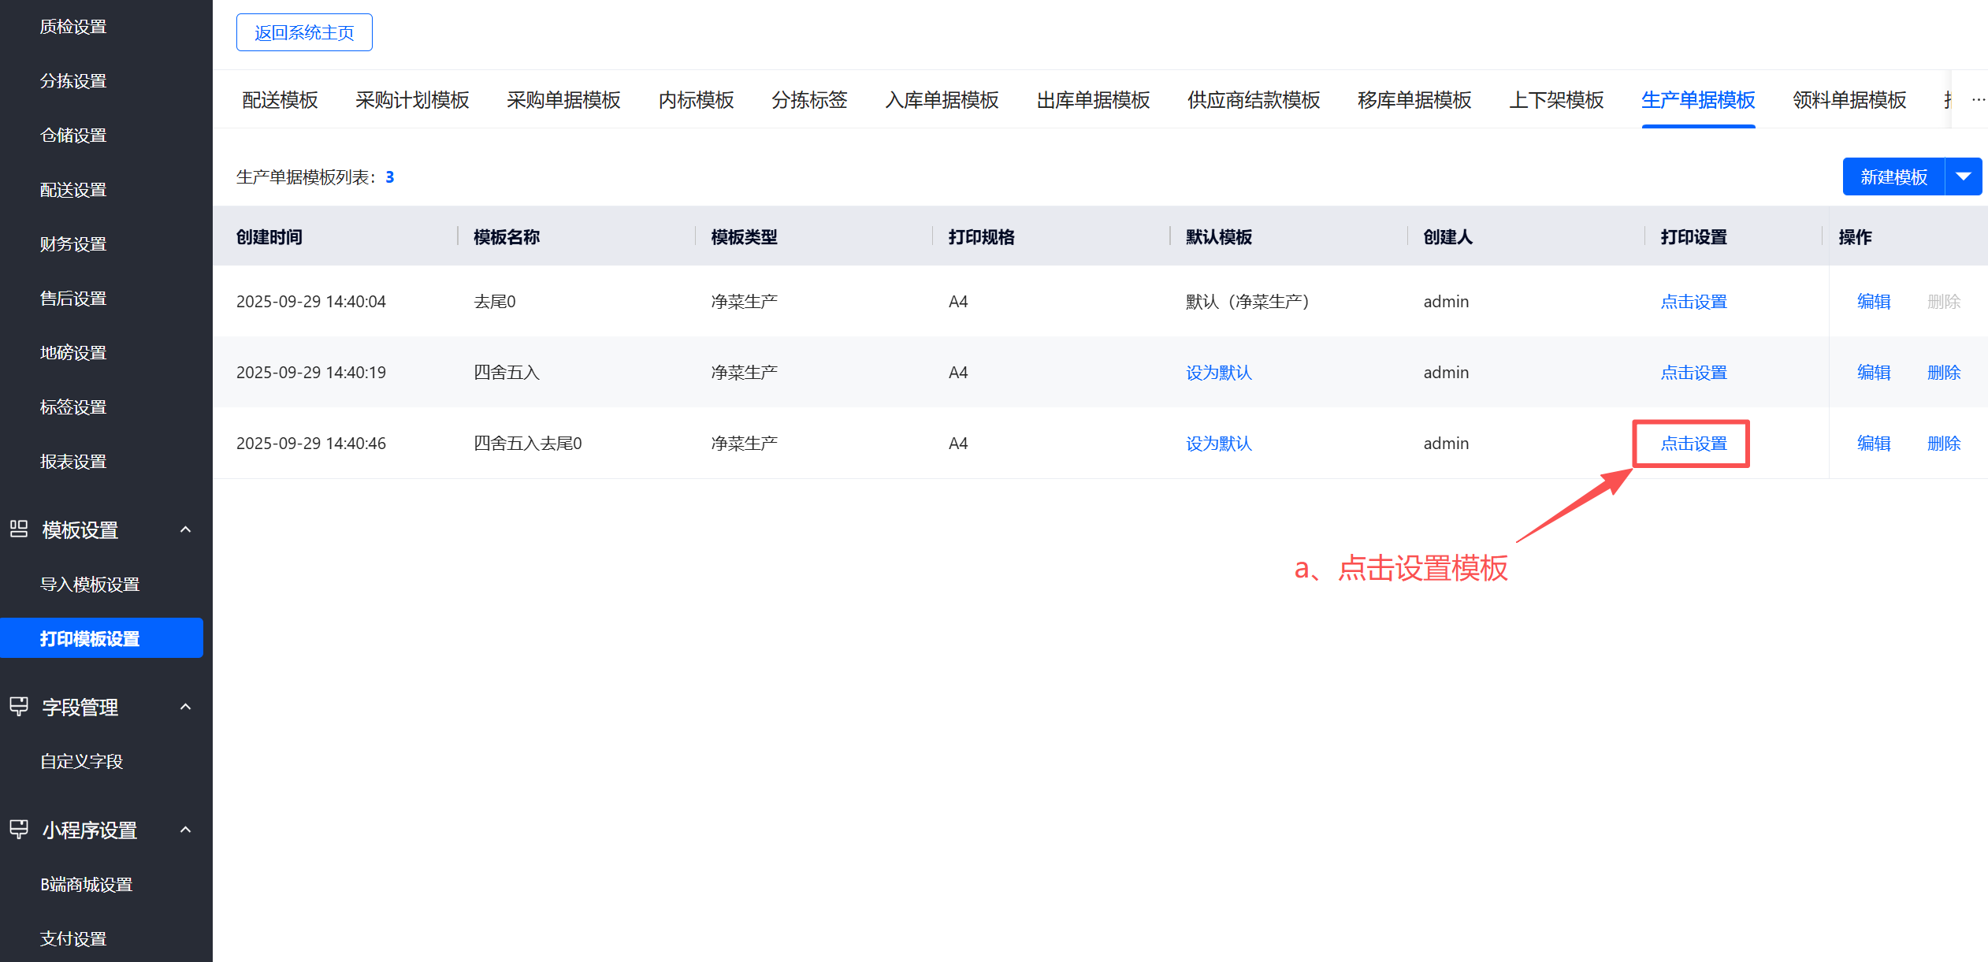1988x962 pixels.
Task: Open the 新建模板 dropdown arrow
Action: [1964, 176]
